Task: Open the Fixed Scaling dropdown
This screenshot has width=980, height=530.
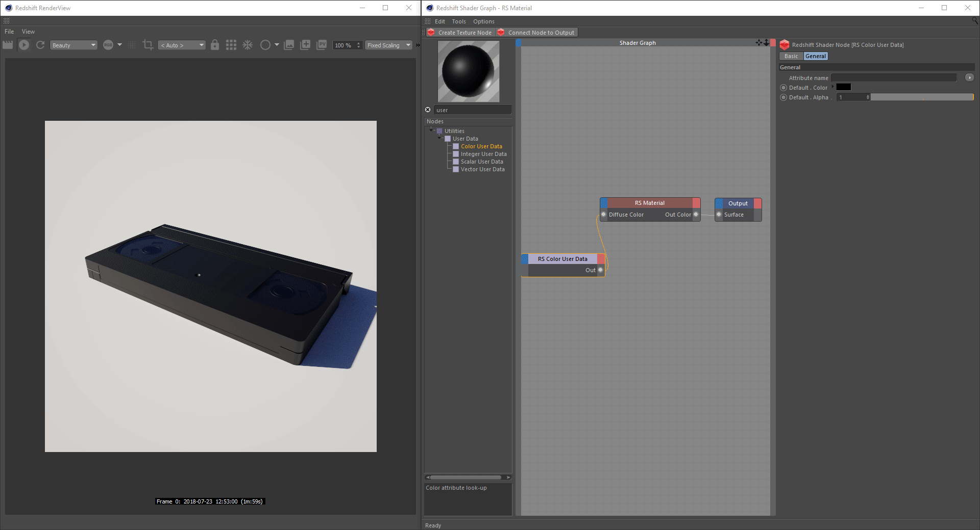Action: tap(388, 45)
